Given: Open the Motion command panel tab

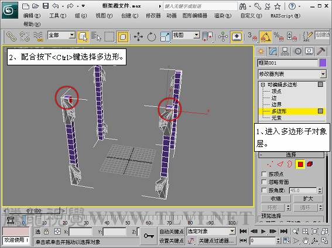Looking at the screenshot, I should (297, 51).
